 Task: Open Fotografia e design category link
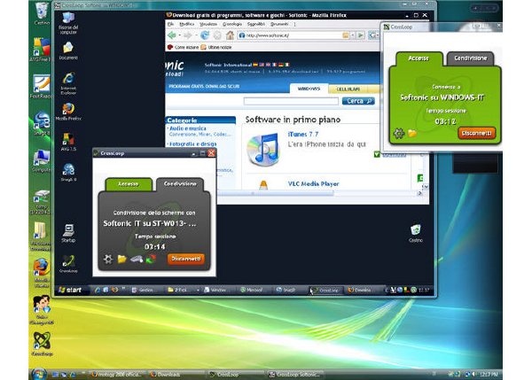192,144
